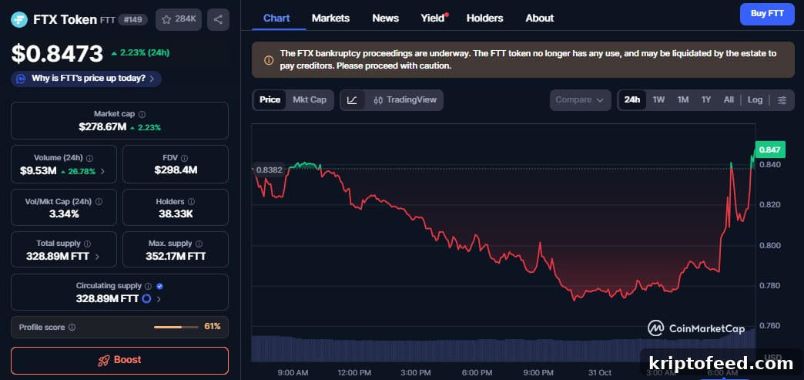Select the line chart icon
The height and width of the screenshot is (380, 804).
(352, 100)
